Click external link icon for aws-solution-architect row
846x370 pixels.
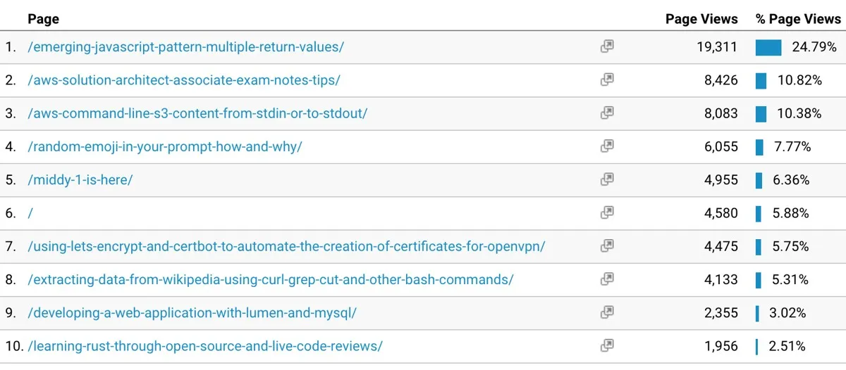pos(606,80)
